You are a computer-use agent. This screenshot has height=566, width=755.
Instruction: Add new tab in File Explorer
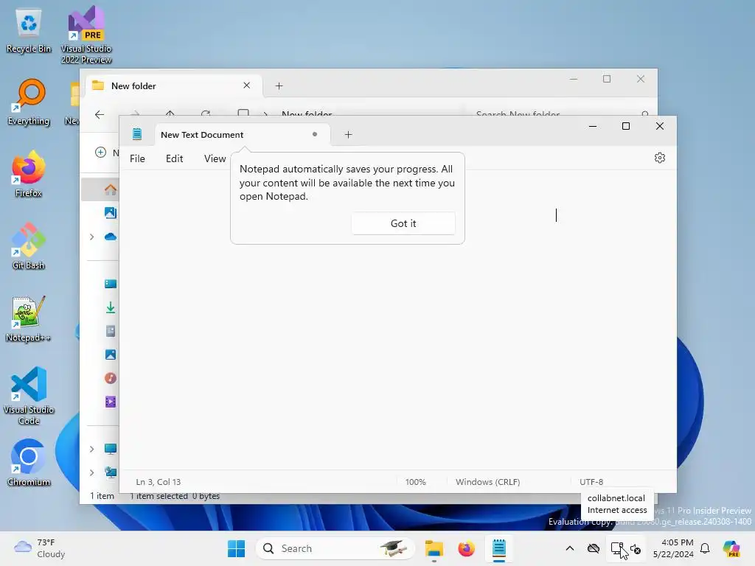[x=279, y=85]
